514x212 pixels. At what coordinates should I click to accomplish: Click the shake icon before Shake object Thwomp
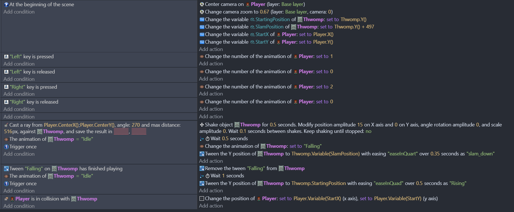pyautogui.click(x=202, y=125)
